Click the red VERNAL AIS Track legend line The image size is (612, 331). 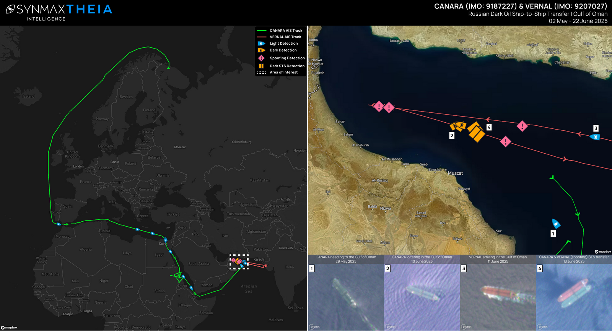coord(262,37)
